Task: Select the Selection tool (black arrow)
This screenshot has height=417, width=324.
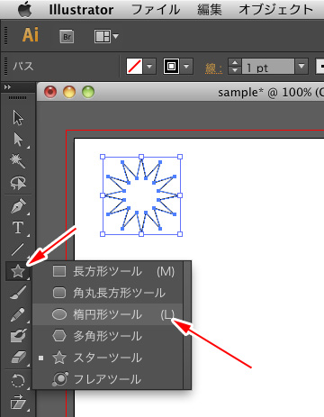Action: 18,118
